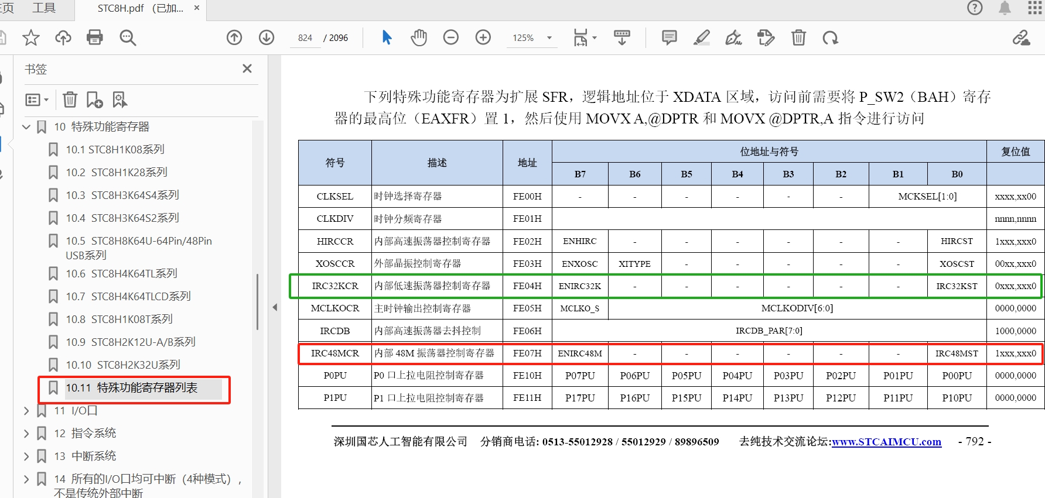This screenshot has height=498, width=1045.
Task: Open the notifications bell
Action: pos(1005,8)
